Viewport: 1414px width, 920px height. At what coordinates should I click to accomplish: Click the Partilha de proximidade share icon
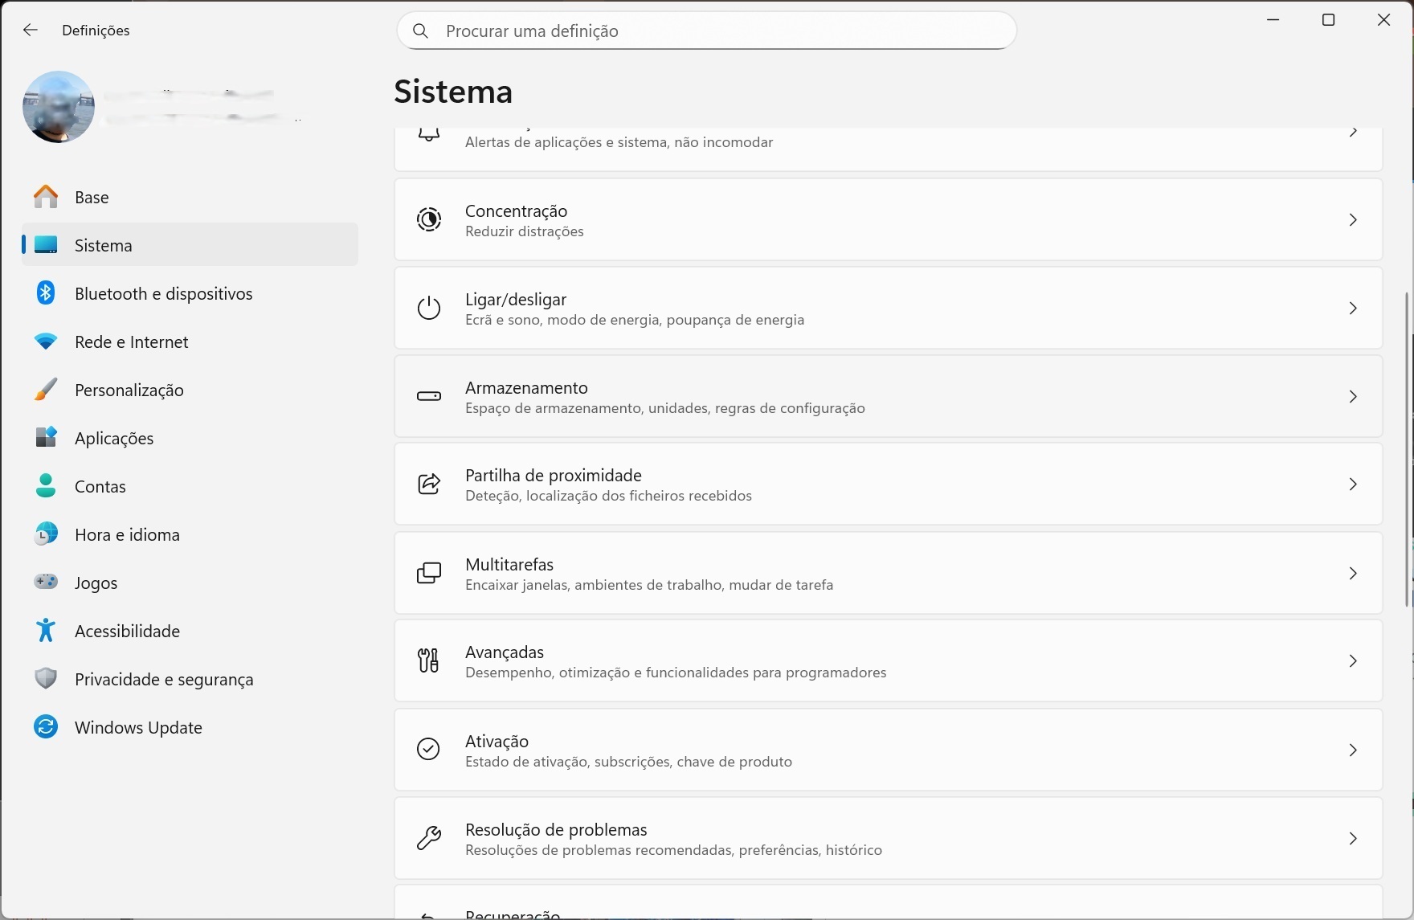(429, 485)
